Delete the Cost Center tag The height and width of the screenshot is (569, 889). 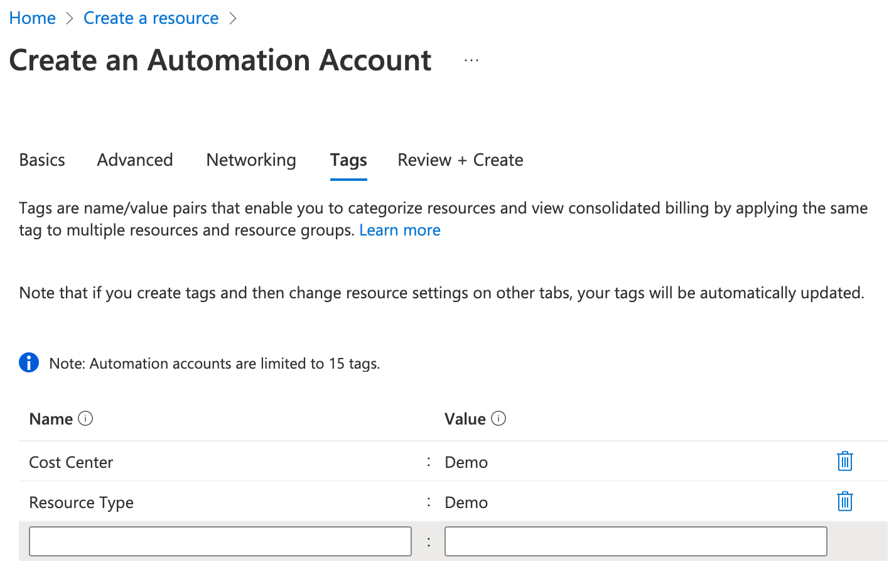(x=844, y=462)
